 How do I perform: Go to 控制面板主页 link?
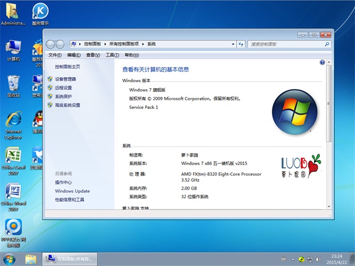68,66
